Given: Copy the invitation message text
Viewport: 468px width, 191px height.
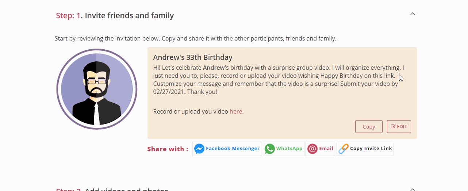Looking at the screenshot, I should pyautogui.click(x=369, y=127).
